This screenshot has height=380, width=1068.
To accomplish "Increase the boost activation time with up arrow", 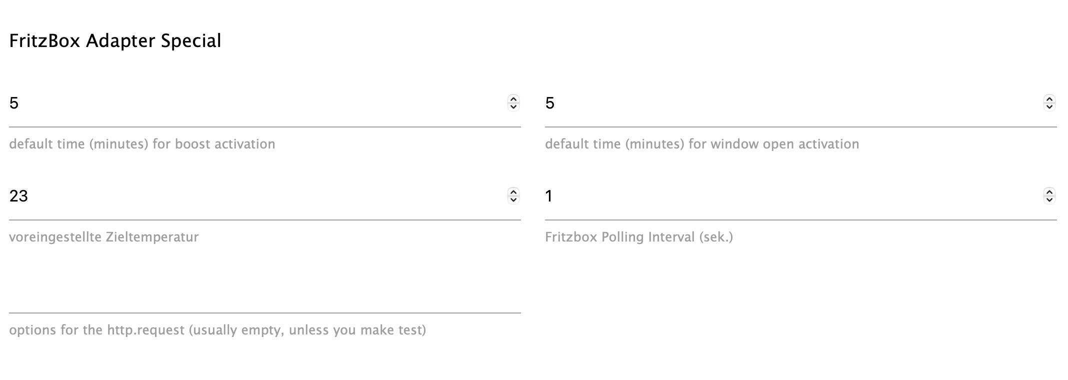I will coord(513,99).
